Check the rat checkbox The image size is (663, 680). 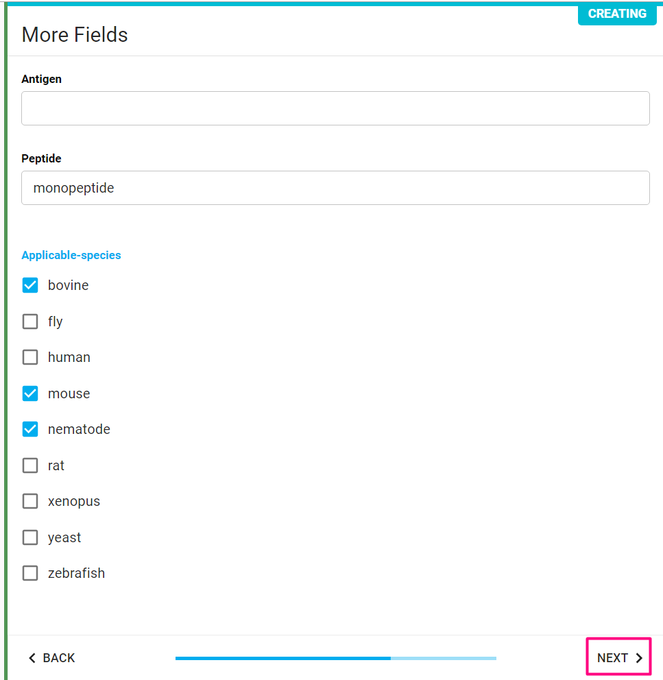[x=30, y=465]
